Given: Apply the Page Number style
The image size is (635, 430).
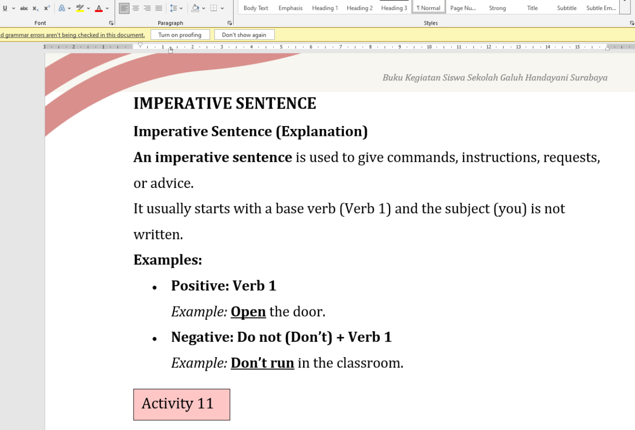Looking at the screenshot, I should 463,7.
